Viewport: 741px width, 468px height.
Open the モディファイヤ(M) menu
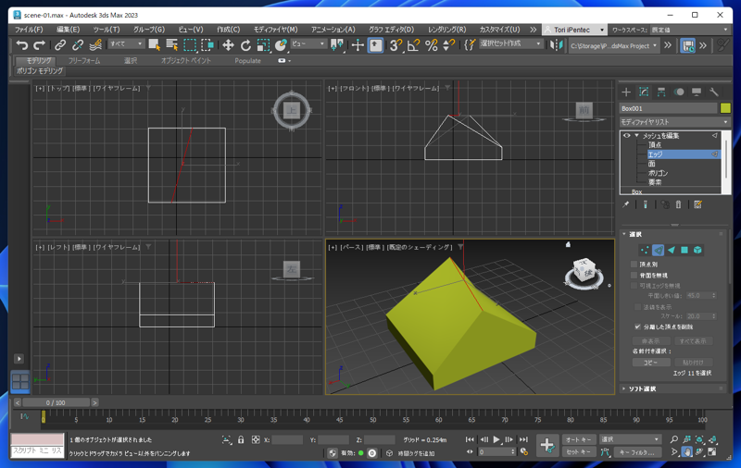(x=275, y=30)
